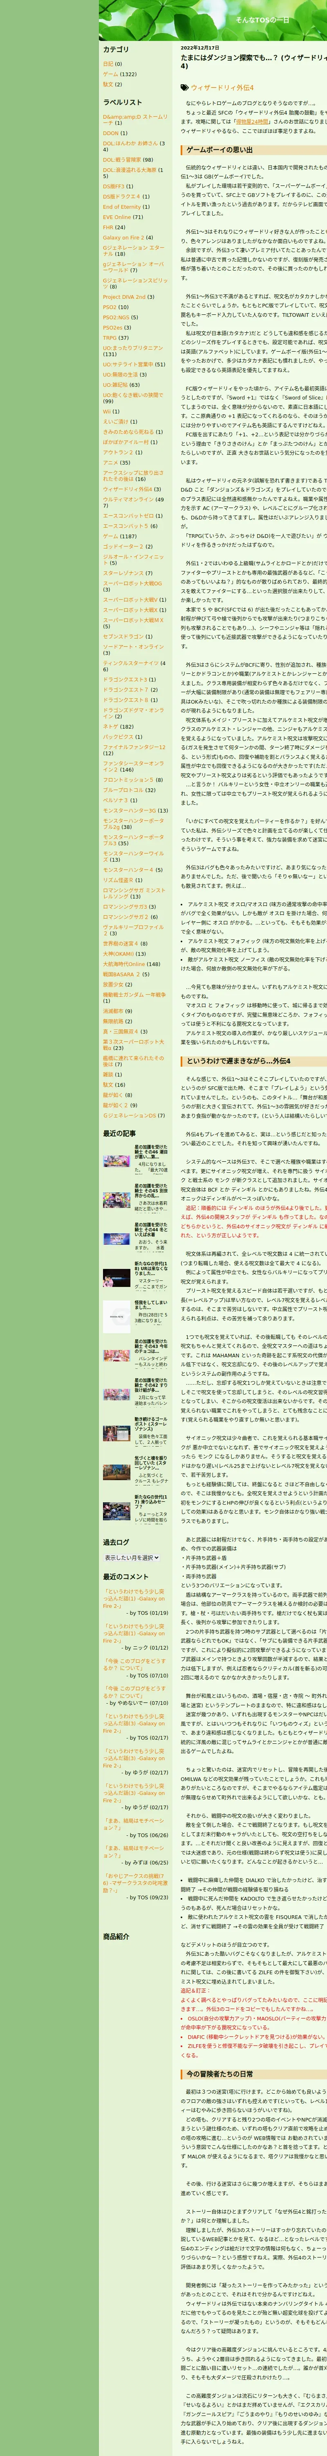Open the GジェネレーションDS label
The height and width of the screenshot is (2456, 327).
[129, 1115]
